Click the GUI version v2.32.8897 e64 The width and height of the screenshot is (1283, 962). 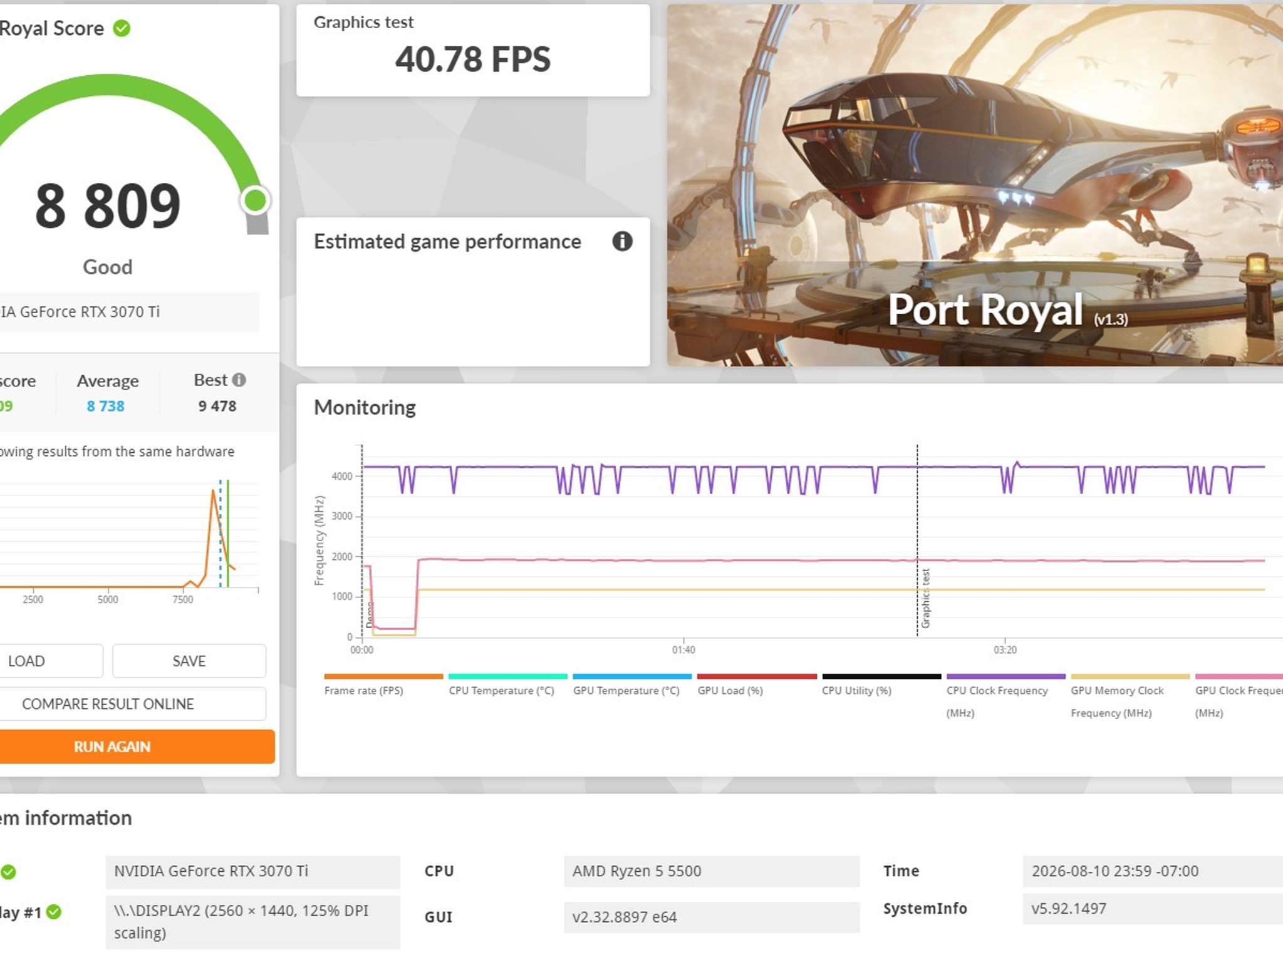coord(712,918)
